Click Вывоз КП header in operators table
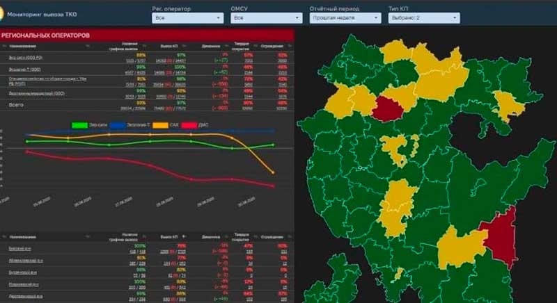Image resolution: width=557 pixels, height=303 pixels. click(169, 46)
